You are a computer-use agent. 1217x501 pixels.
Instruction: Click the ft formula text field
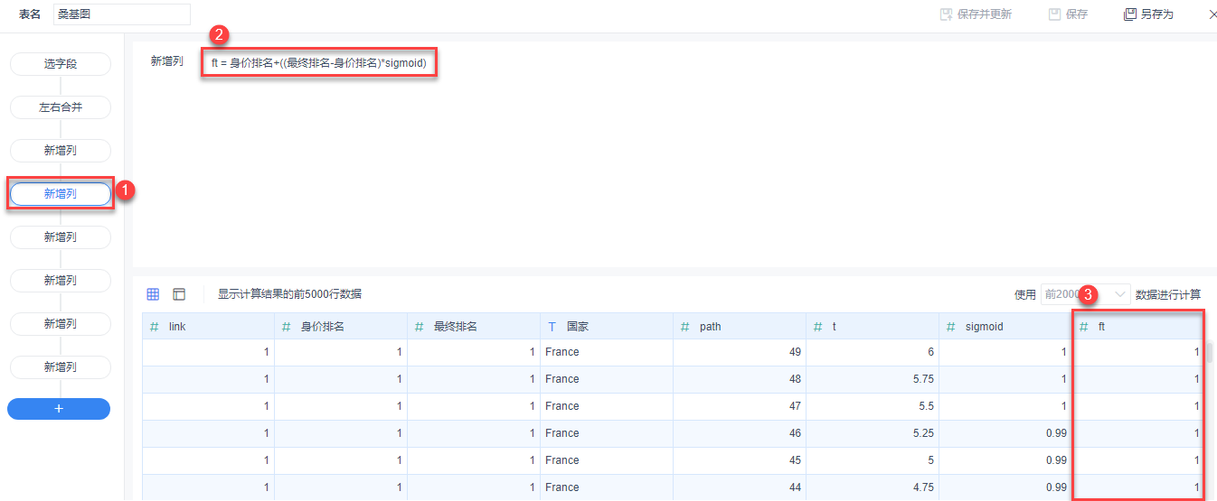click(x=319, y=62)
